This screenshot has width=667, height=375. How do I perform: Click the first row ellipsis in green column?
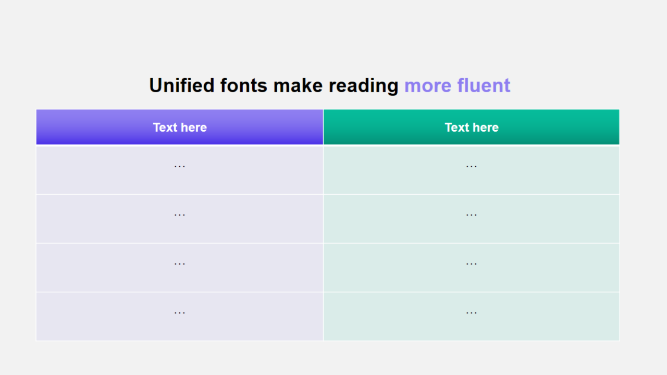coord(471,166)
